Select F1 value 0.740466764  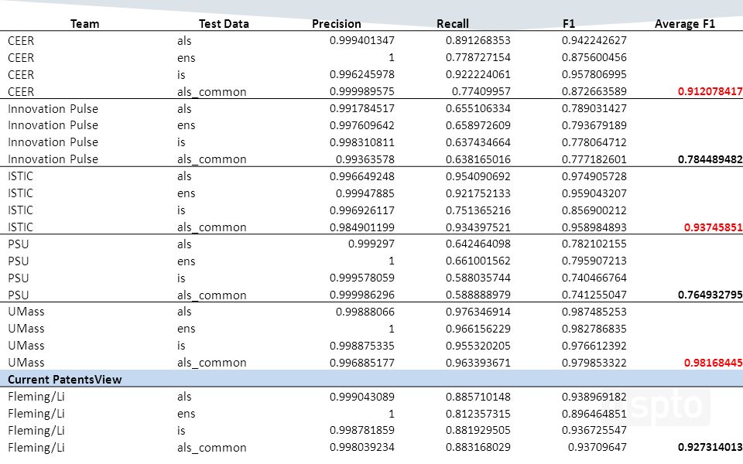pos(594,278)
